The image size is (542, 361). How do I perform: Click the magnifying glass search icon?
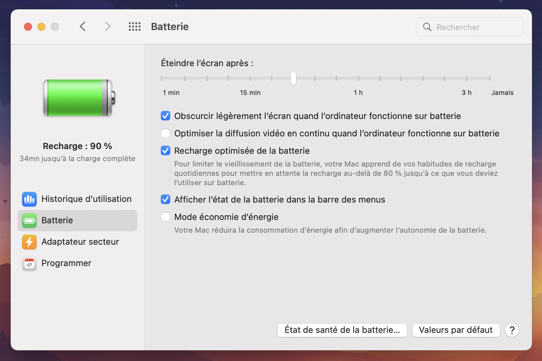427,27
